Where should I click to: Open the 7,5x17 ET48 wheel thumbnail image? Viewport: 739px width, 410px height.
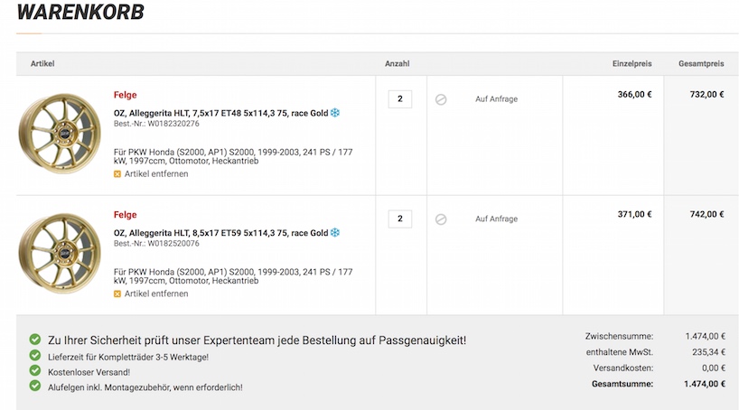60,133
